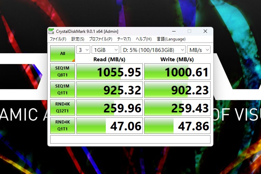Expand the test count dropdown showing 3

tap(83, 49)
